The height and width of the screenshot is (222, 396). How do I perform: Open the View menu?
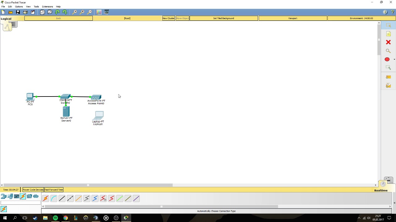tap(28, 6)
